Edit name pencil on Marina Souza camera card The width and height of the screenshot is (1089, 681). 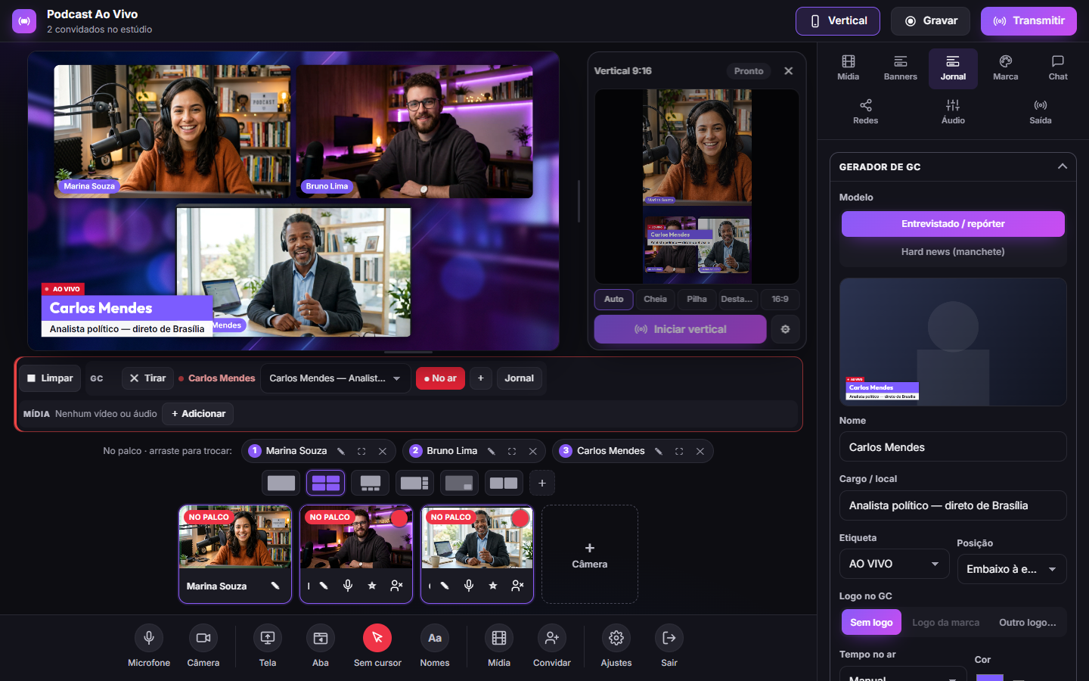click(x=275, y=586)
